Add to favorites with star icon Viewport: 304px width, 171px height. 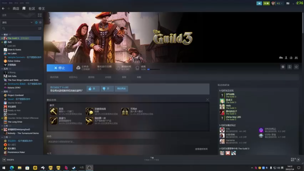pos(296,67)
